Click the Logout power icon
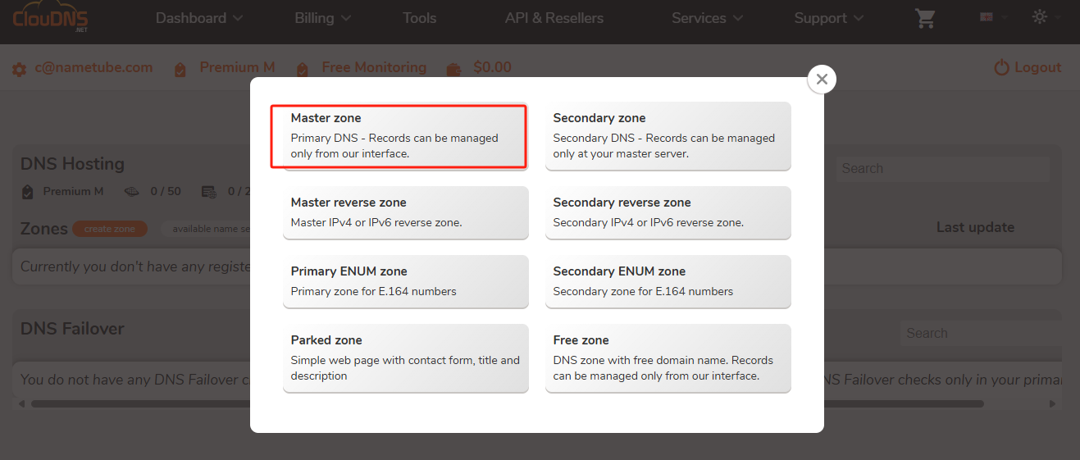Screen dimensions: 1080x460 1001,68
